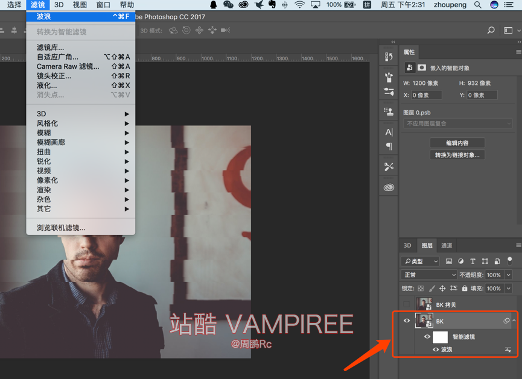The height and width of the screenshot is (379, 522).
Task: Click the Photoshop search magnifier icon
Action: pos(491,30)
